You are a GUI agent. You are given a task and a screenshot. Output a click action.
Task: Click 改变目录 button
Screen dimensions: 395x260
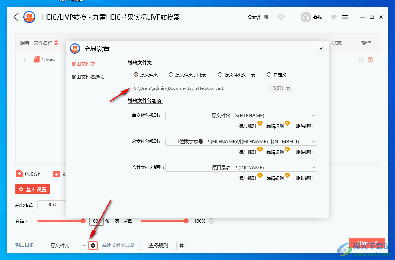click(x=281, y=88)
